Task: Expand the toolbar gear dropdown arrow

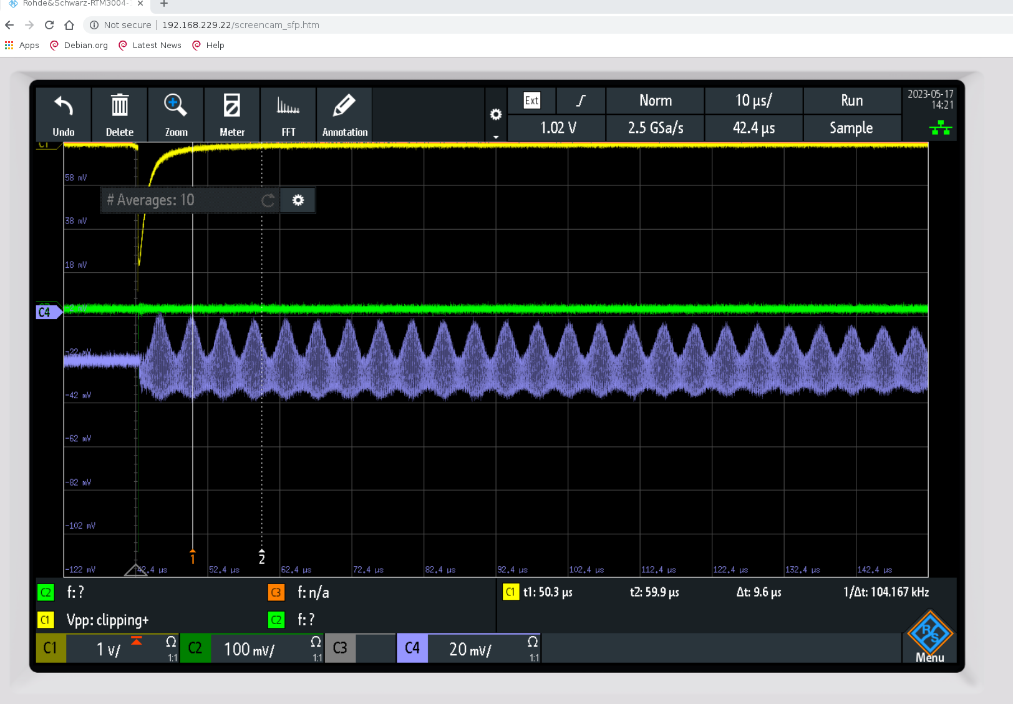Action: pyautogui.click(x=496, y=137)
